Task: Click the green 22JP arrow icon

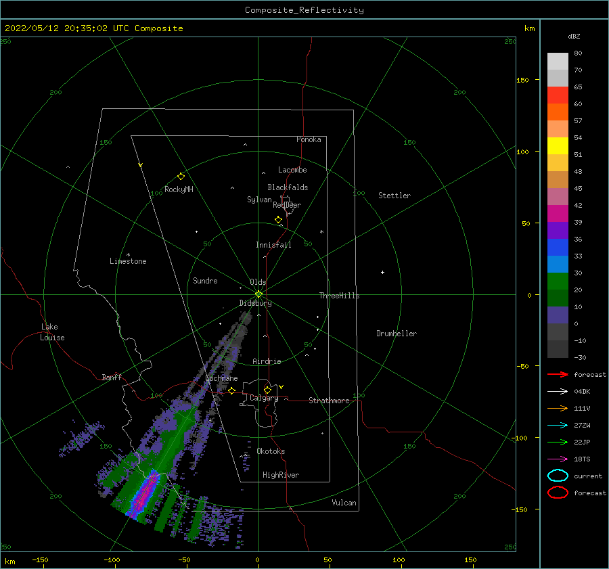Action: tap(558, 442)
